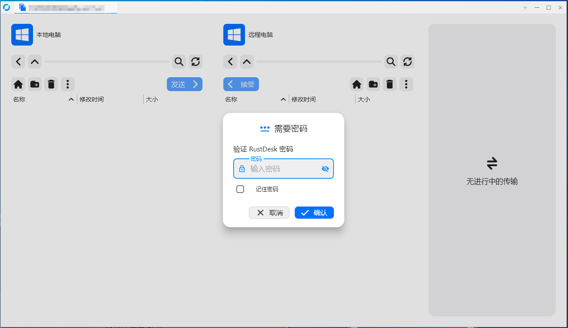Maximize the RustDesk window

(548, 7)
